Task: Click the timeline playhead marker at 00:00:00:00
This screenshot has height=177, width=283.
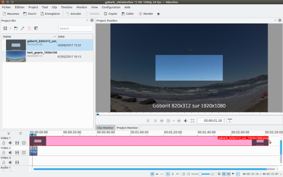Action: coord(32,135)
